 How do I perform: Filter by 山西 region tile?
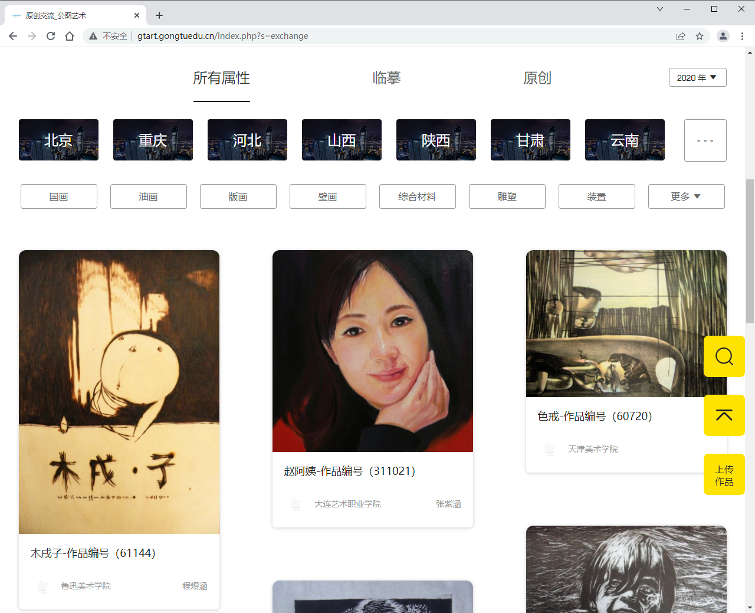(x=342, y=140)
